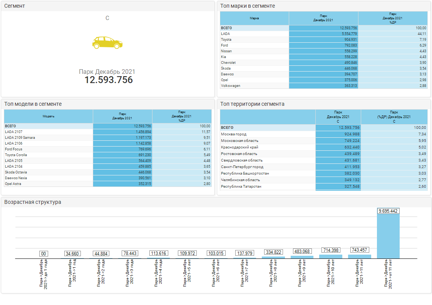The height and width of the screenshot is (305, 432).
Task: Select the Volkswagen brand row
Action: click(254, 86)
